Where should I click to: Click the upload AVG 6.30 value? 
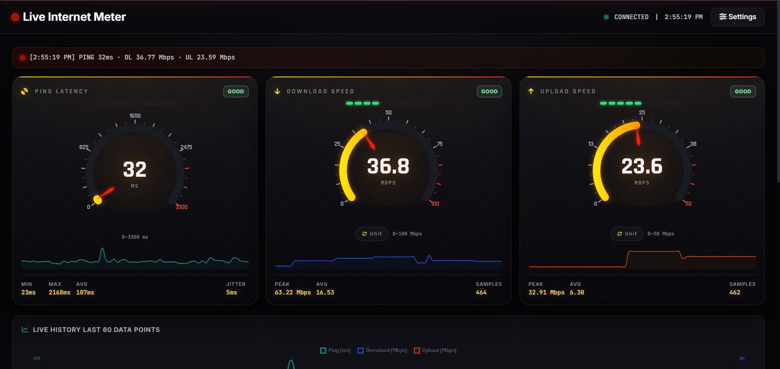pyautogui.click(x=577, y=292)
